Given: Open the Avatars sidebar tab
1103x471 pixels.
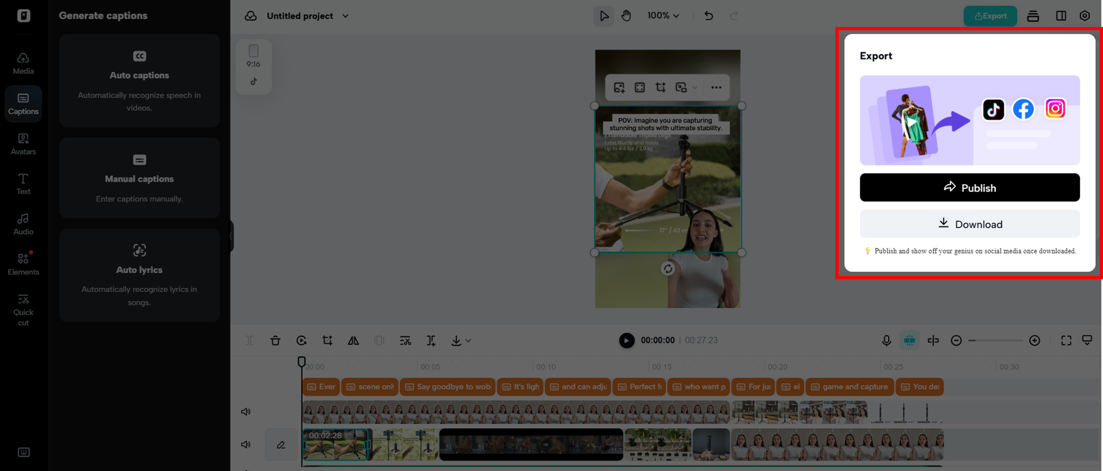Looking at the screenshot, I should tap(23, 144).
